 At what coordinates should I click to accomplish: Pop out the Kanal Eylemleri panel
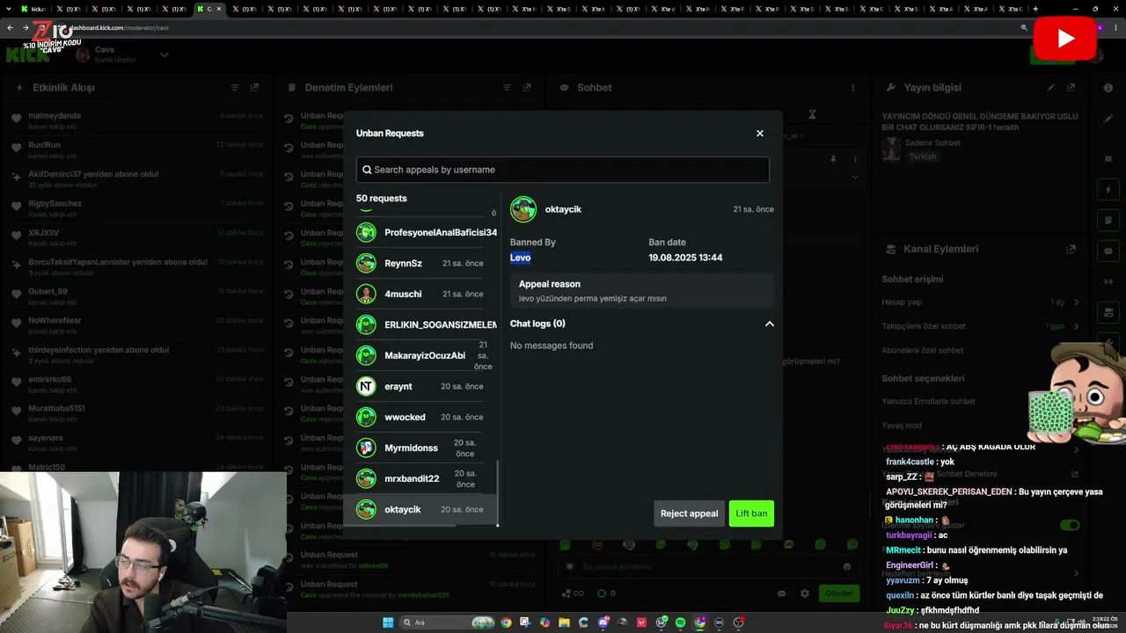(1071, 249)
